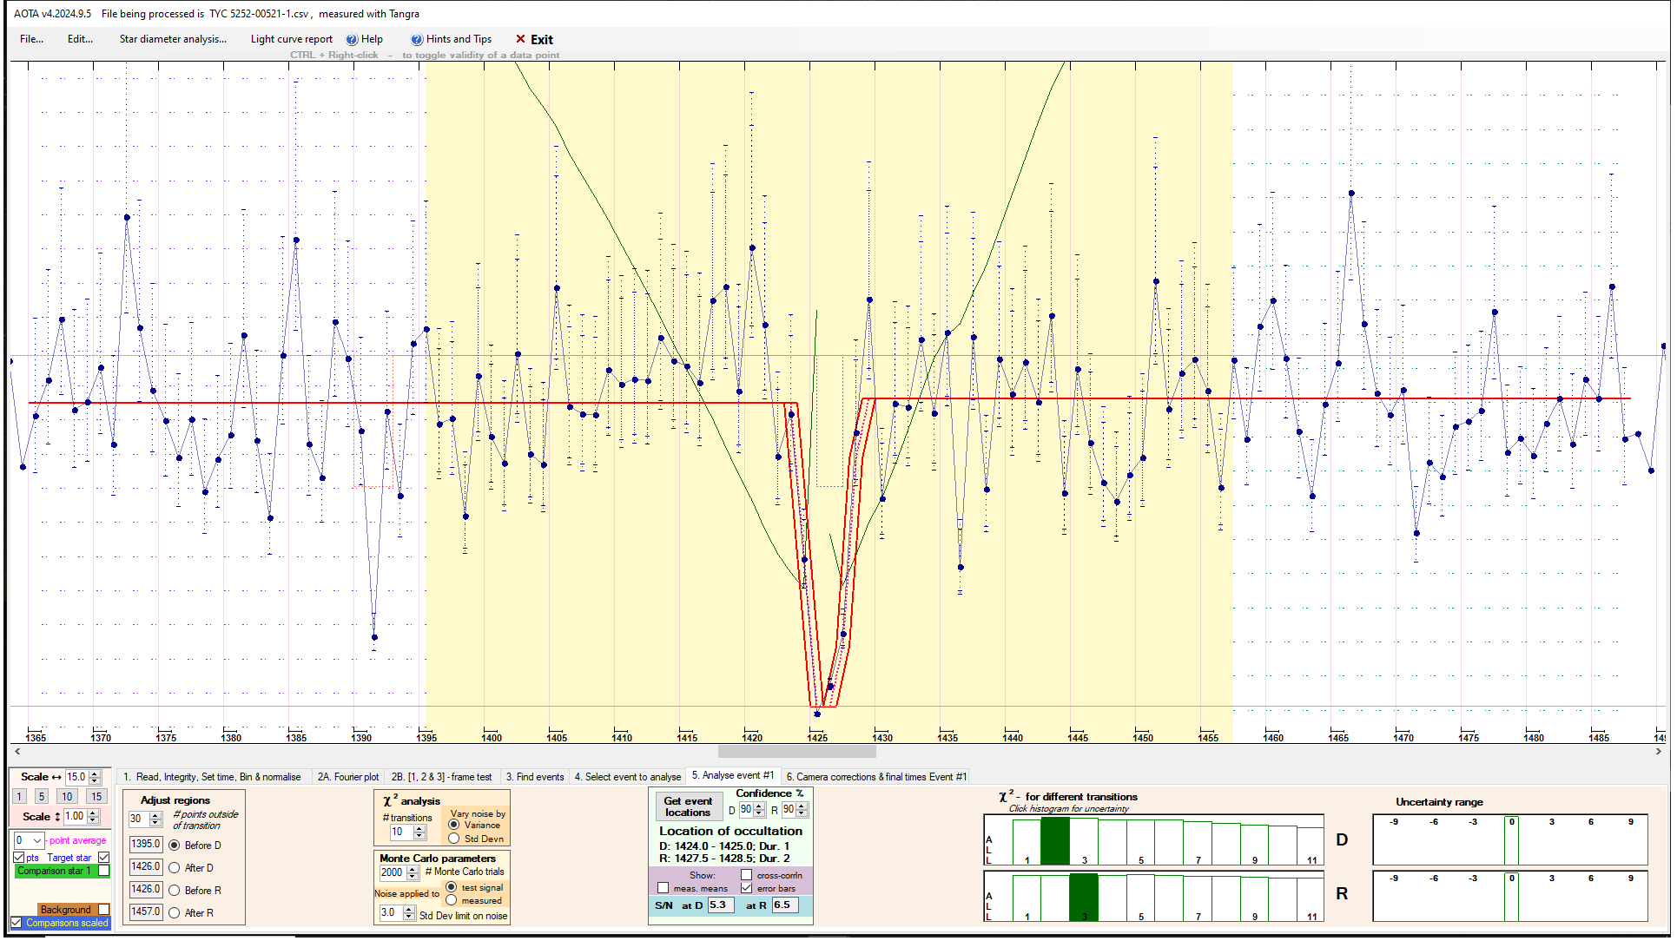Decrease vertical Scale value 1.00 stepper
This screenshot has width=1677, height=941.
tap(94, 821)
